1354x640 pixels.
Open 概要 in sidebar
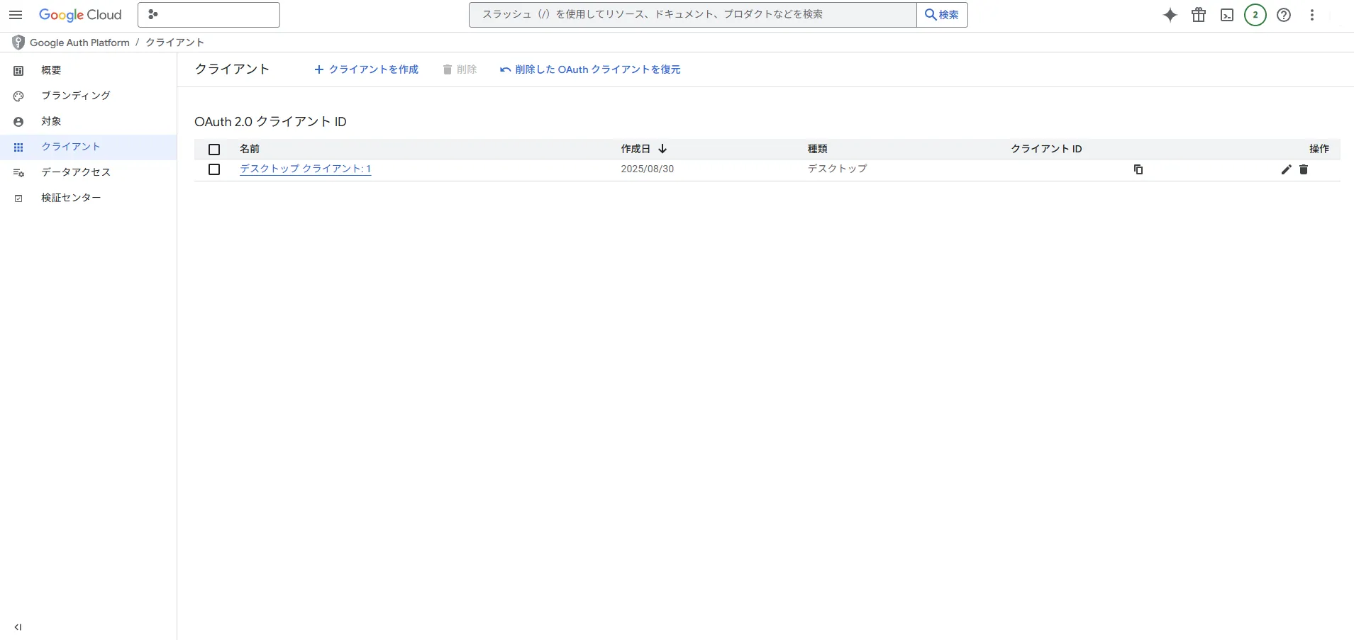tap(88, 70)
